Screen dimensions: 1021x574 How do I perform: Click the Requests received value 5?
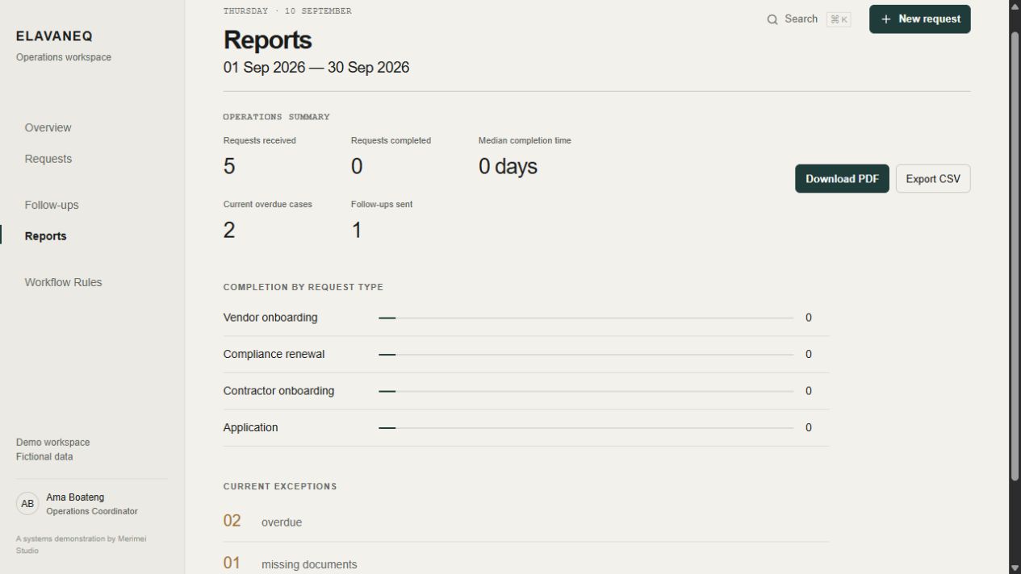pyautogui.click(x=229, y=167)
